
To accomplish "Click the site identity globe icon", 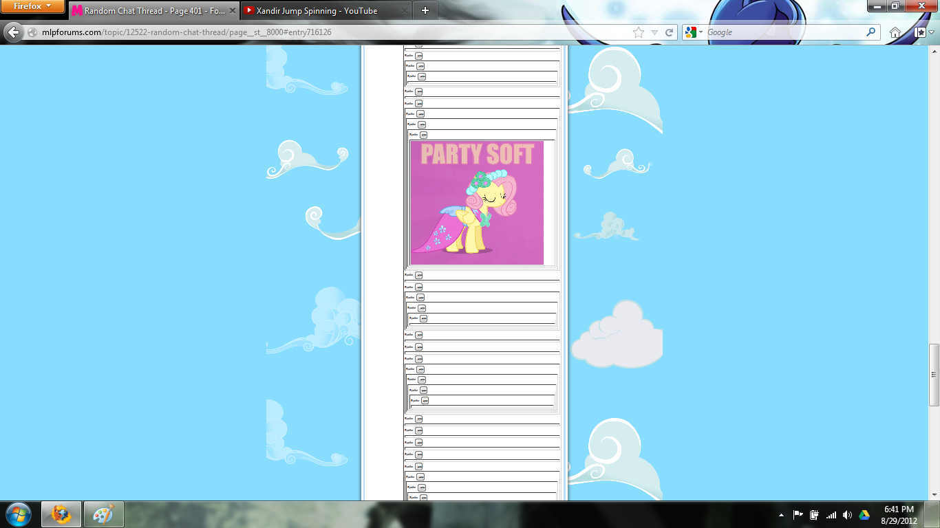I will click(32, 32).
